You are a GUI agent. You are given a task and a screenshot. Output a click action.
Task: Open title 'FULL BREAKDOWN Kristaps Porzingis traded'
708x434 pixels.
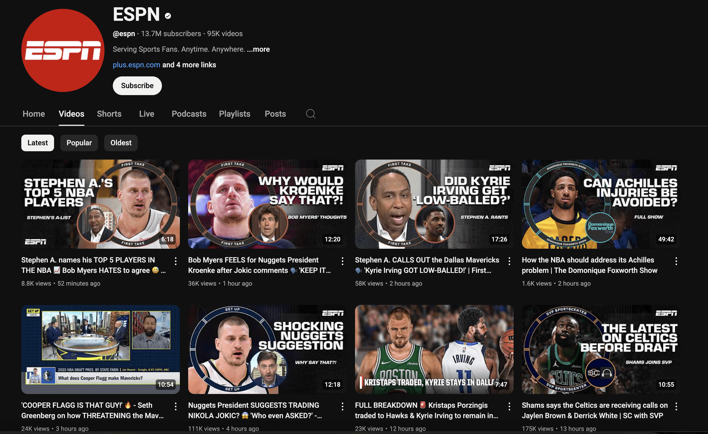pyautogui.click(x=427, y=410)
